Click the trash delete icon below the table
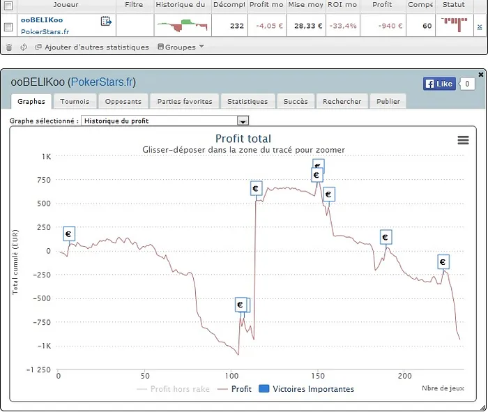The width and height of the screenshot is (488, 412). (9, 47)
